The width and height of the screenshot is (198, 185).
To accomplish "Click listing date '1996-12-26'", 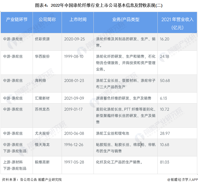I will [x=74, y=145].
